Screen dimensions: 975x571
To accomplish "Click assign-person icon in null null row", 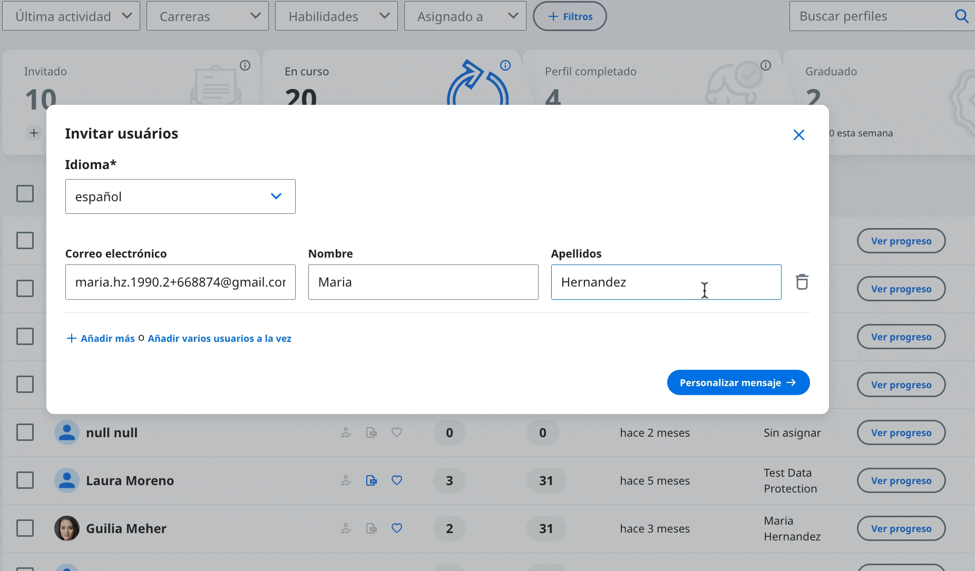I will (x=346, y=432).
